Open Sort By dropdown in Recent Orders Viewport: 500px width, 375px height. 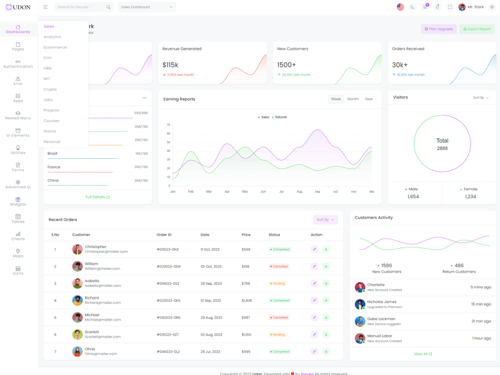point(325,219)
